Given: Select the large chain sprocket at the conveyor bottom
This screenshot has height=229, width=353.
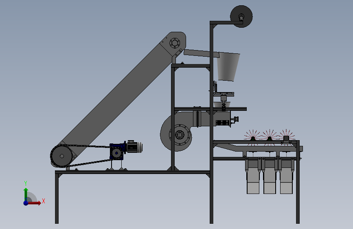Looking at the screenshot, I should pos(61,156).
